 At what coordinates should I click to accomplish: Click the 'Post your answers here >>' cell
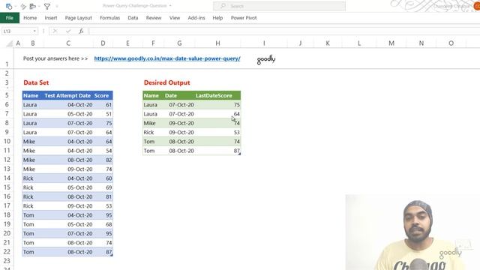click(55, 58)
